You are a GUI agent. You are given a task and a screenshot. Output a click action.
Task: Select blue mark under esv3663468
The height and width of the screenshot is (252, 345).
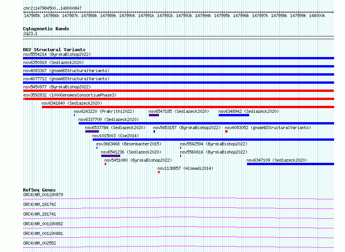tap(97, 148)
